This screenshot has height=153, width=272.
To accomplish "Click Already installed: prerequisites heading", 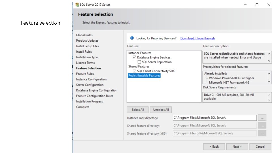I will click(x=215, y=74).
